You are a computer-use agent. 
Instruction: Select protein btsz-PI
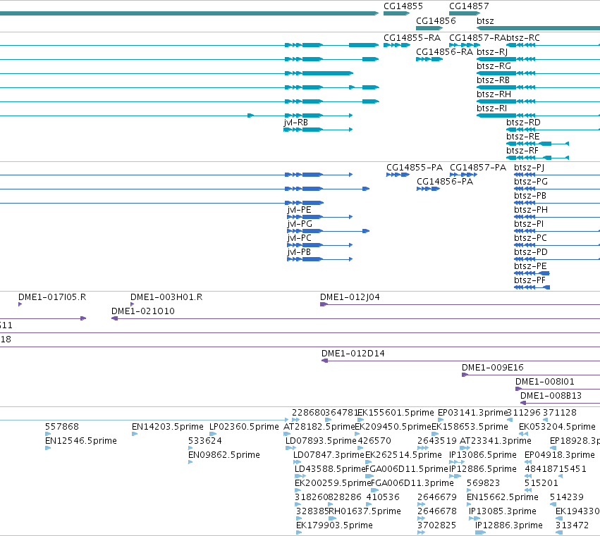529,224
